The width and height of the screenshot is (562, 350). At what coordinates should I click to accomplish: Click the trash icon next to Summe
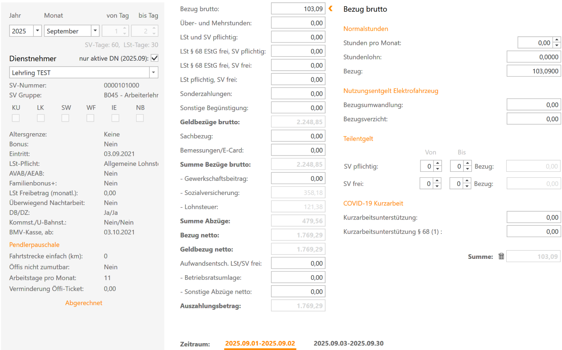(x=501, y=256)
